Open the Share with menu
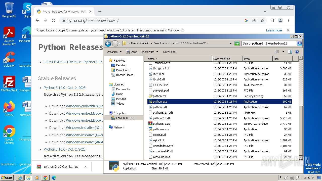Screen dimensions: 322x181 150,52
